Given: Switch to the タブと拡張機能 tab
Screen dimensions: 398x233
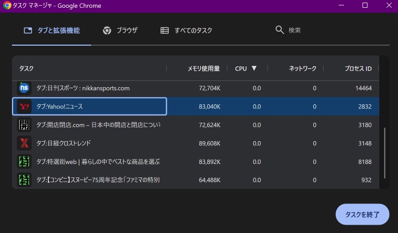Looking at the screenshot, I should (x=52, y=31).
